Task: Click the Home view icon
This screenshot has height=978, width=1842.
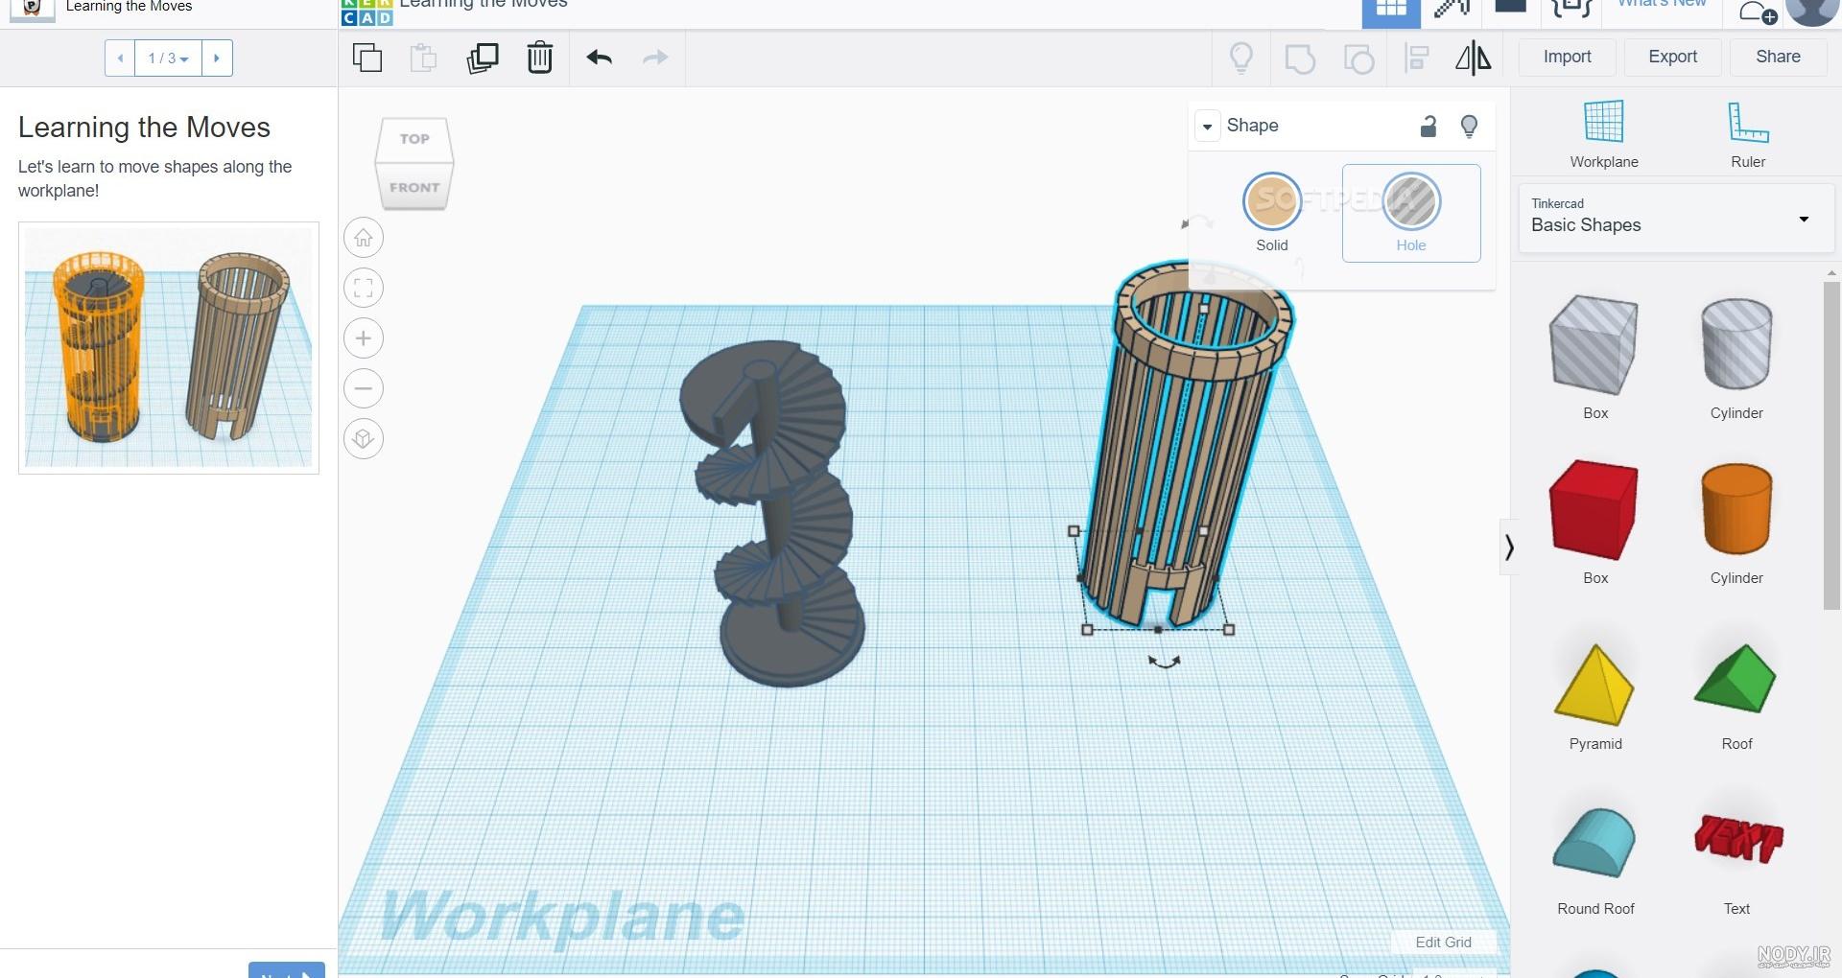Action: (x=364, y=238)
